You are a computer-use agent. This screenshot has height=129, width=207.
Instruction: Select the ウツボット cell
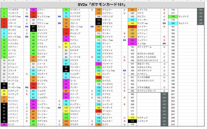79,10
